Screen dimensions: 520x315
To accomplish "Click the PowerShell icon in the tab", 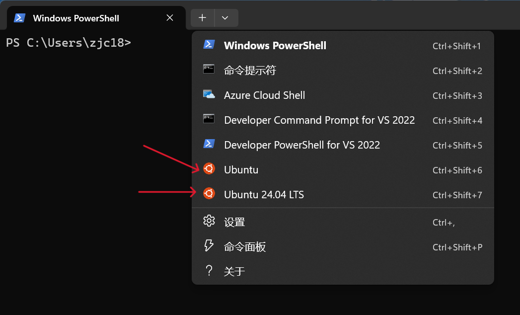I will point(19,18).
